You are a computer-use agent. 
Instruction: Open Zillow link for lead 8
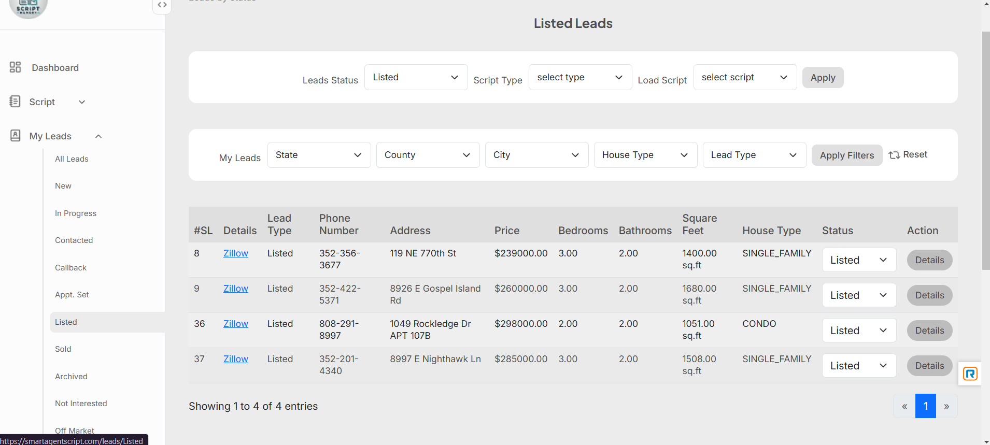pyautogui.click(x=236, y=253)
